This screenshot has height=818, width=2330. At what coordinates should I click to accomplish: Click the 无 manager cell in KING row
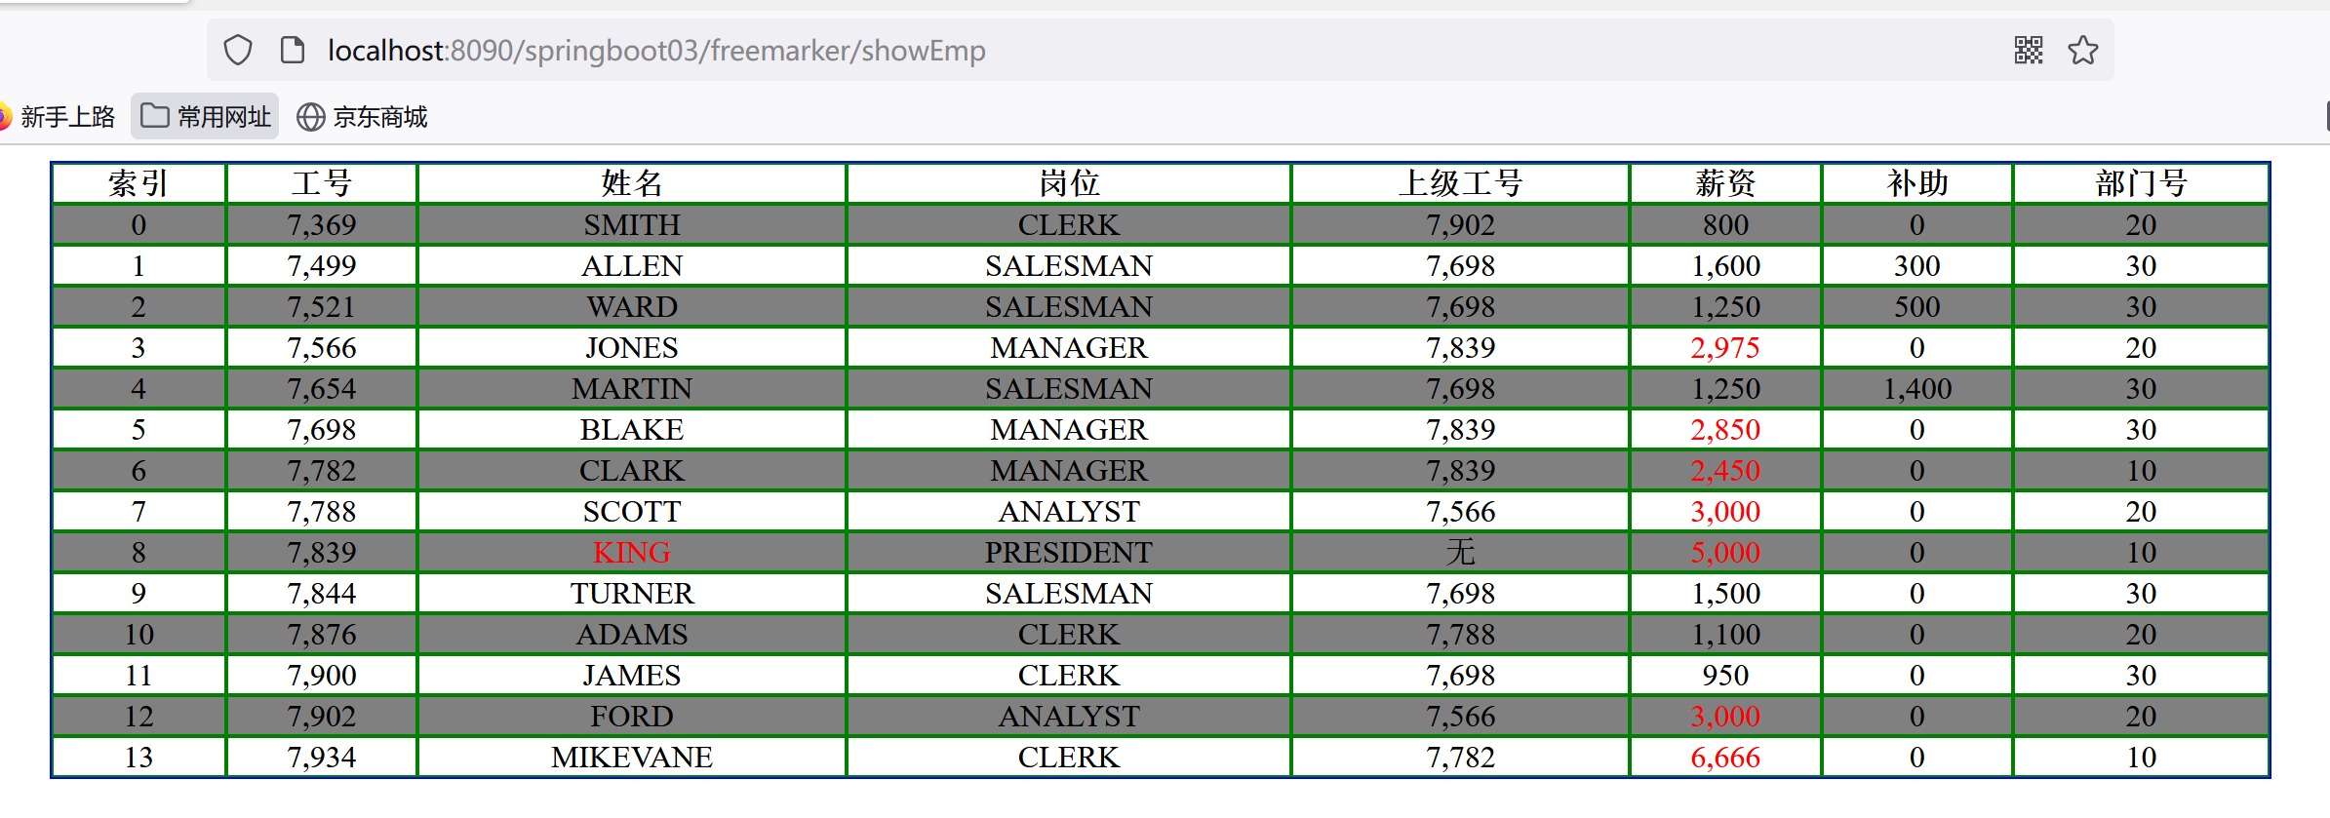pyautogui.click(x=1460, y=552)
